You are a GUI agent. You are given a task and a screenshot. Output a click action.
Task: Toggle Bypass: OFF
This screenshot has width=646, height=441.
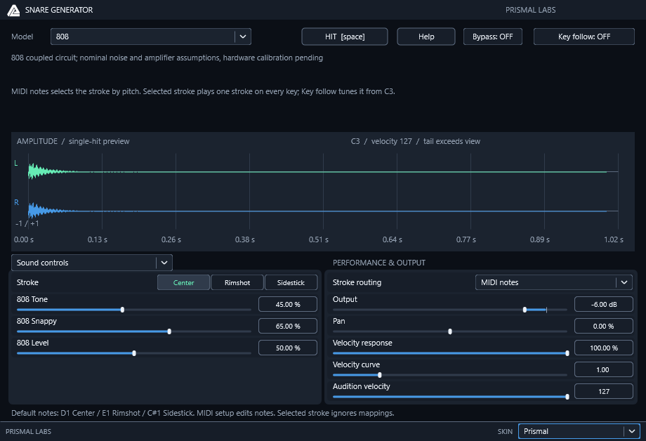(x=493, y=37)
